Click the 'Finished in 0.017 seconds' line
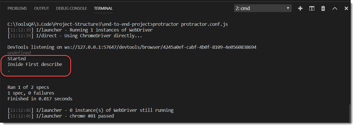This screenshot has height=127, width=355. pyautogui.click(x=40, y=99)
